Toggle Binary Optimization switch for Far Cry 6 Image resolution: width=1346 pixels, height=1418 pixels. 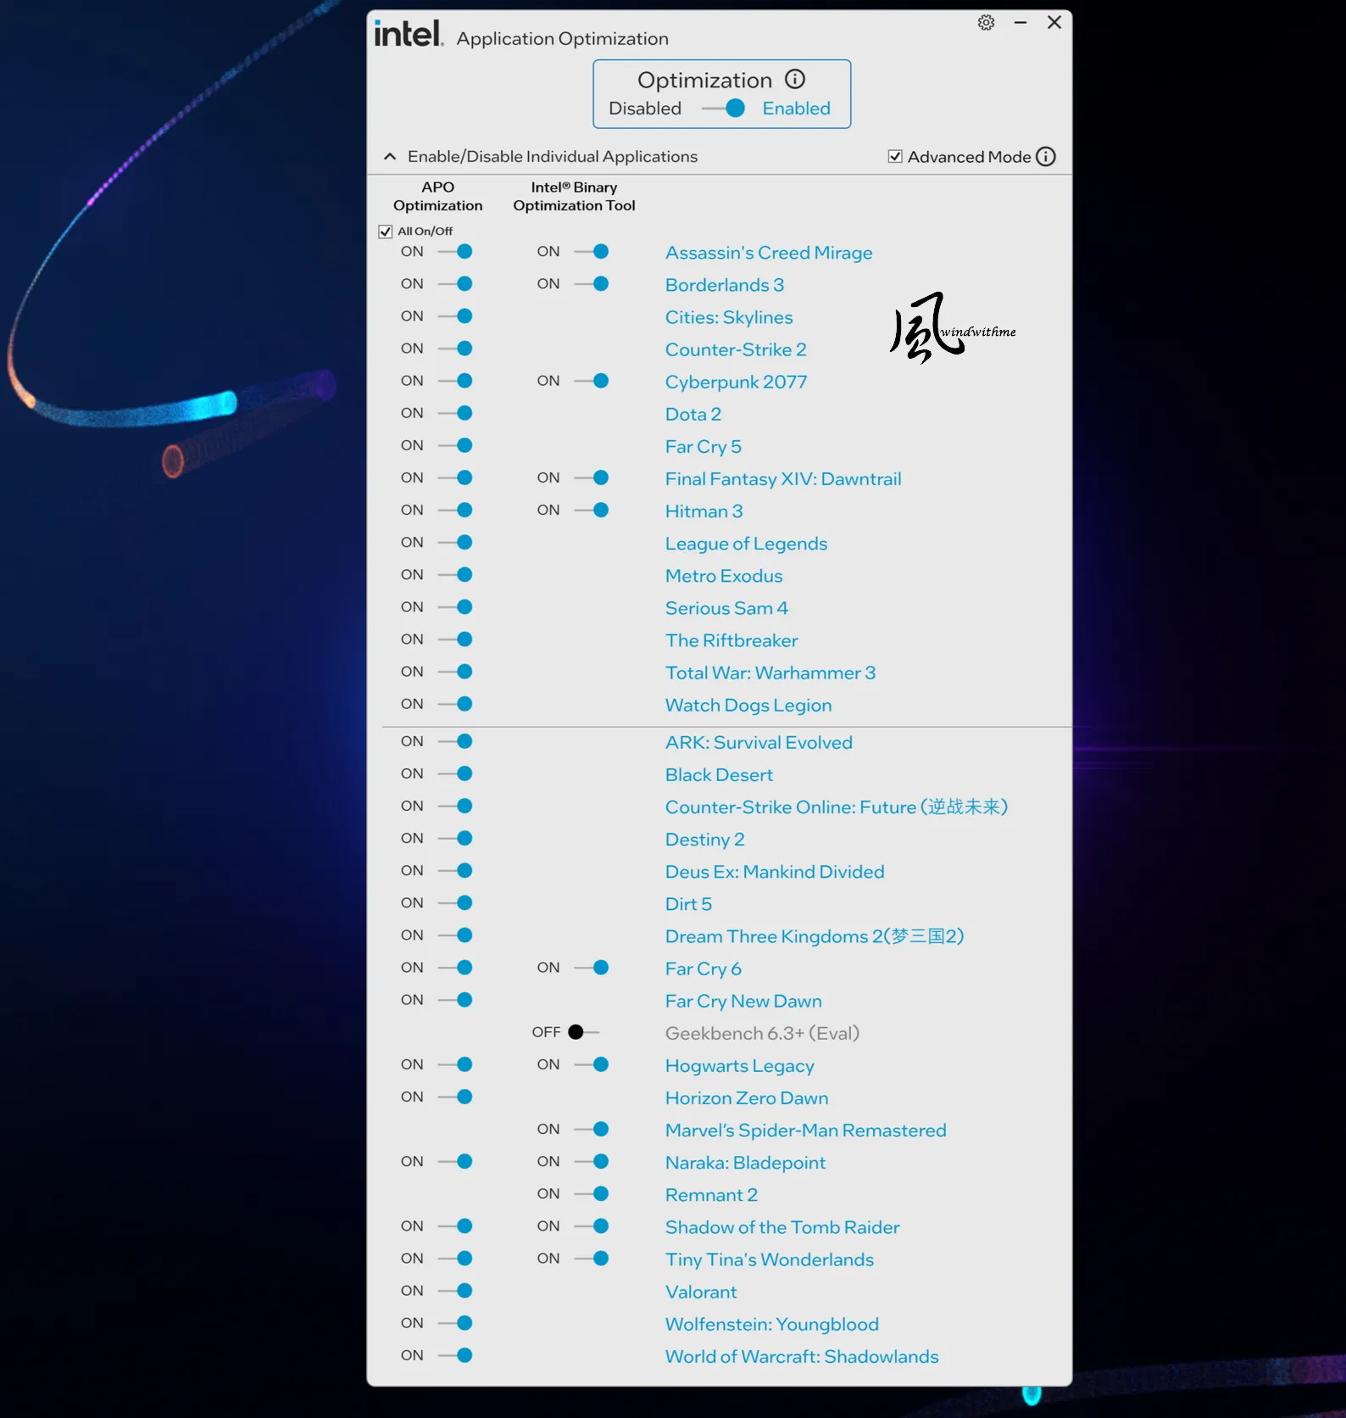pyautogui.click(x=592, y=968)
